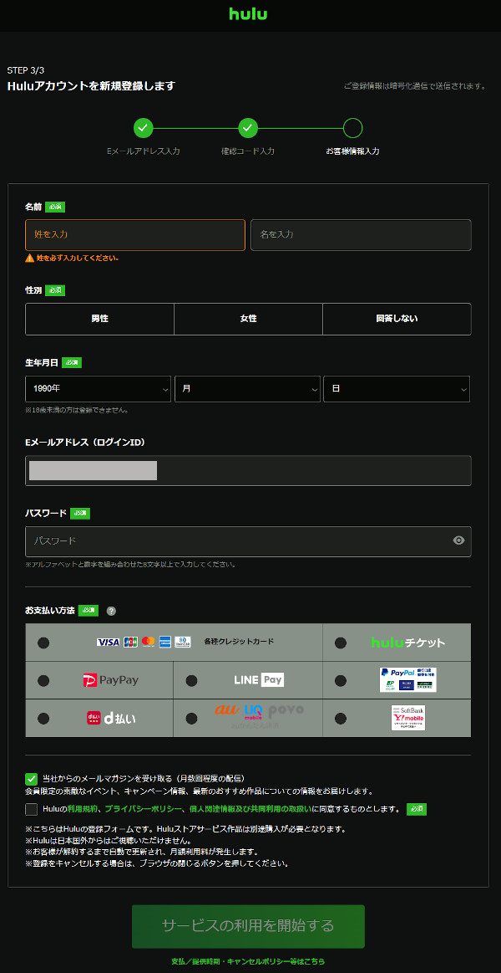Select huluチケット payment radio button
Screen dimensions: 501x973
coord(341,643)
